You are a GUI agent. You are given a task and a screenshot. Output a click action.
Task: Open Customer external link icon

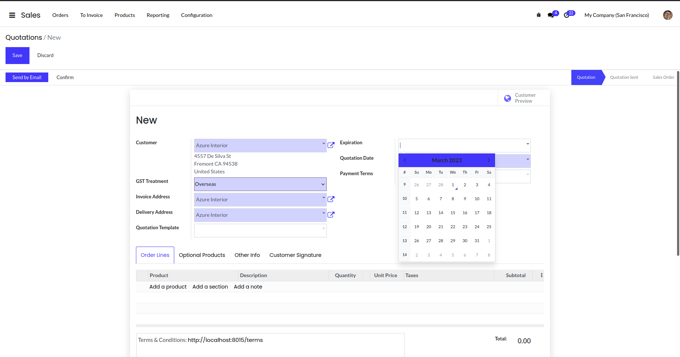tap(331, 145)
